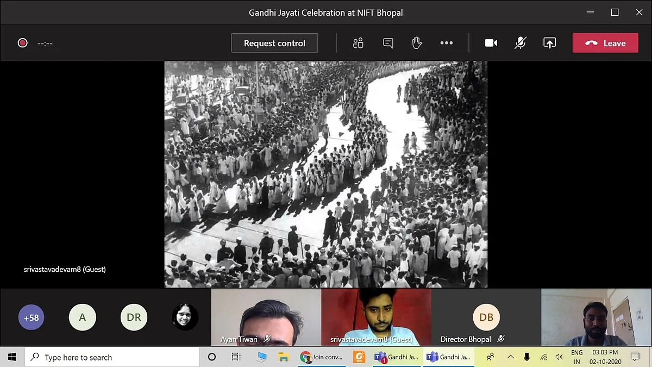Switch to Teams window with notification badge

[396, 357]
